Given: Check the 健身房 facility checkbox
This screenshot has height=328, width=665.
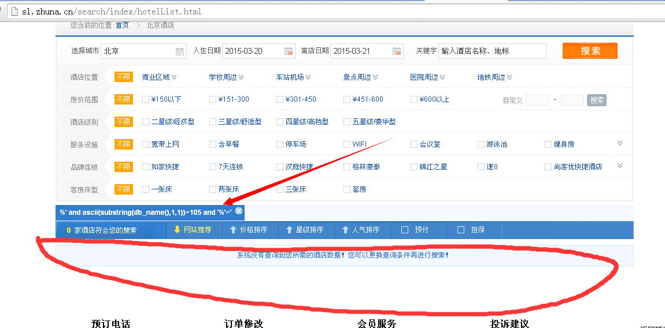Looking at the screenshot, I should pos(548,144).
